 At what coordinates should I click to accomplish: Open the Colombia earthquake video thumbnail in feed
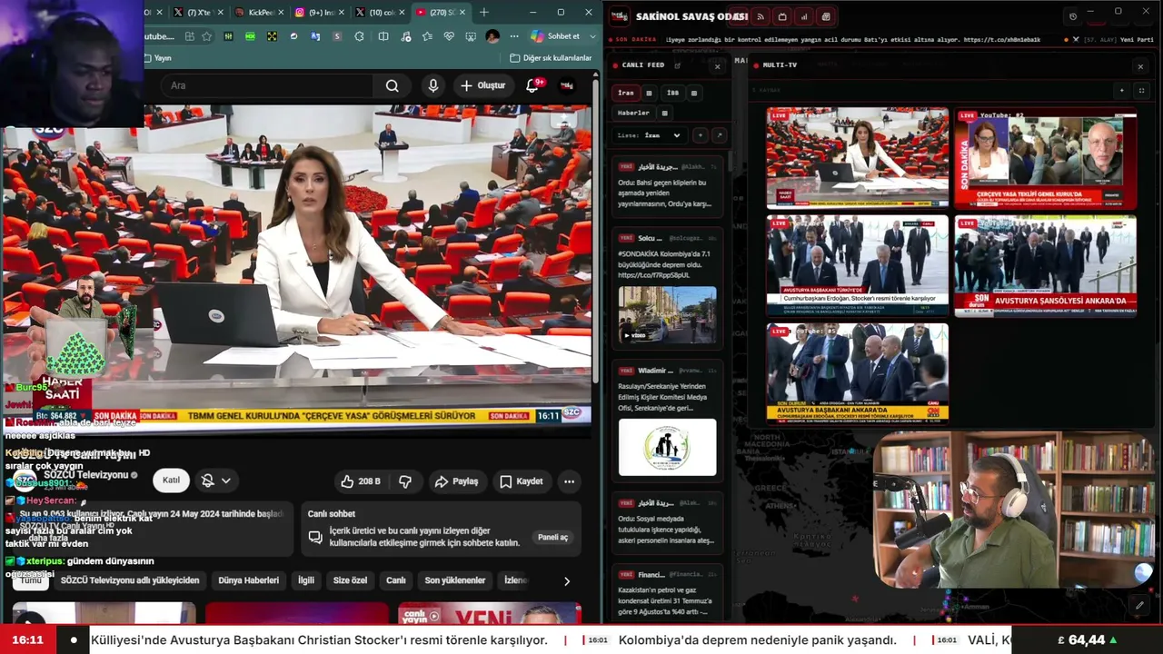click(668, 315)
